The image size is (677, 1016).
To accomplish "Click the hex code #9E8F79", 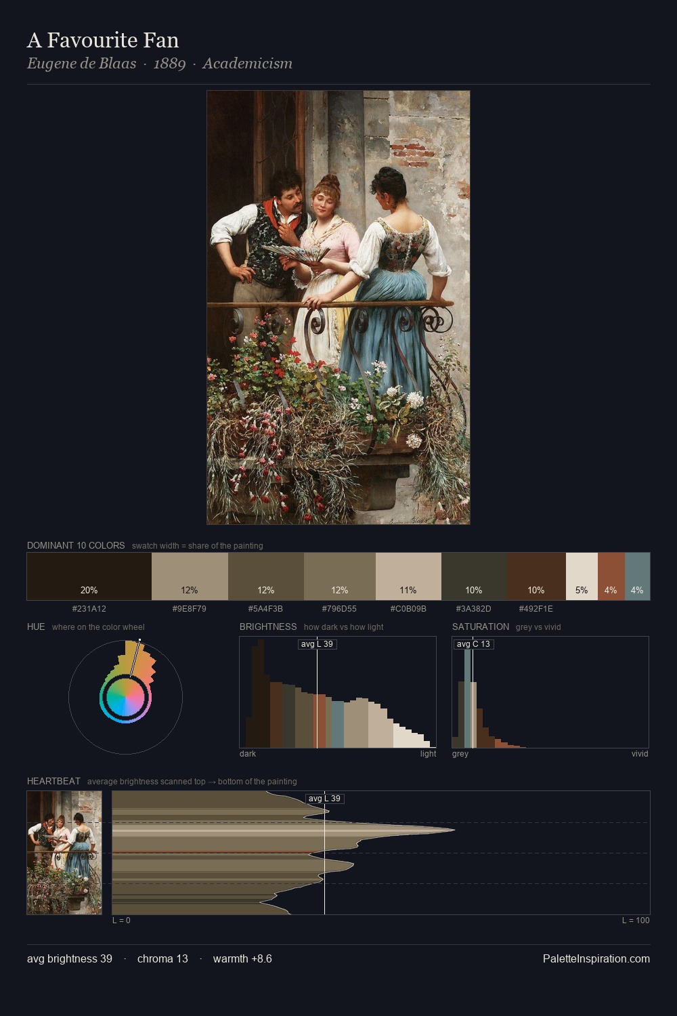I will pos(190,608).
